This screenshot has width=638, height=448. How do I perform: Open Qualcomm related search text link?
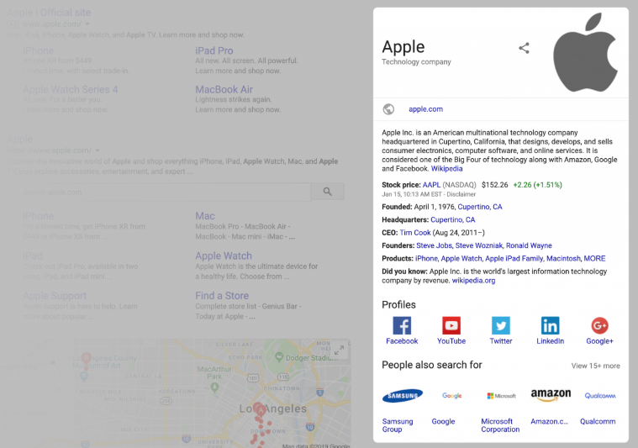coord(598,422)
